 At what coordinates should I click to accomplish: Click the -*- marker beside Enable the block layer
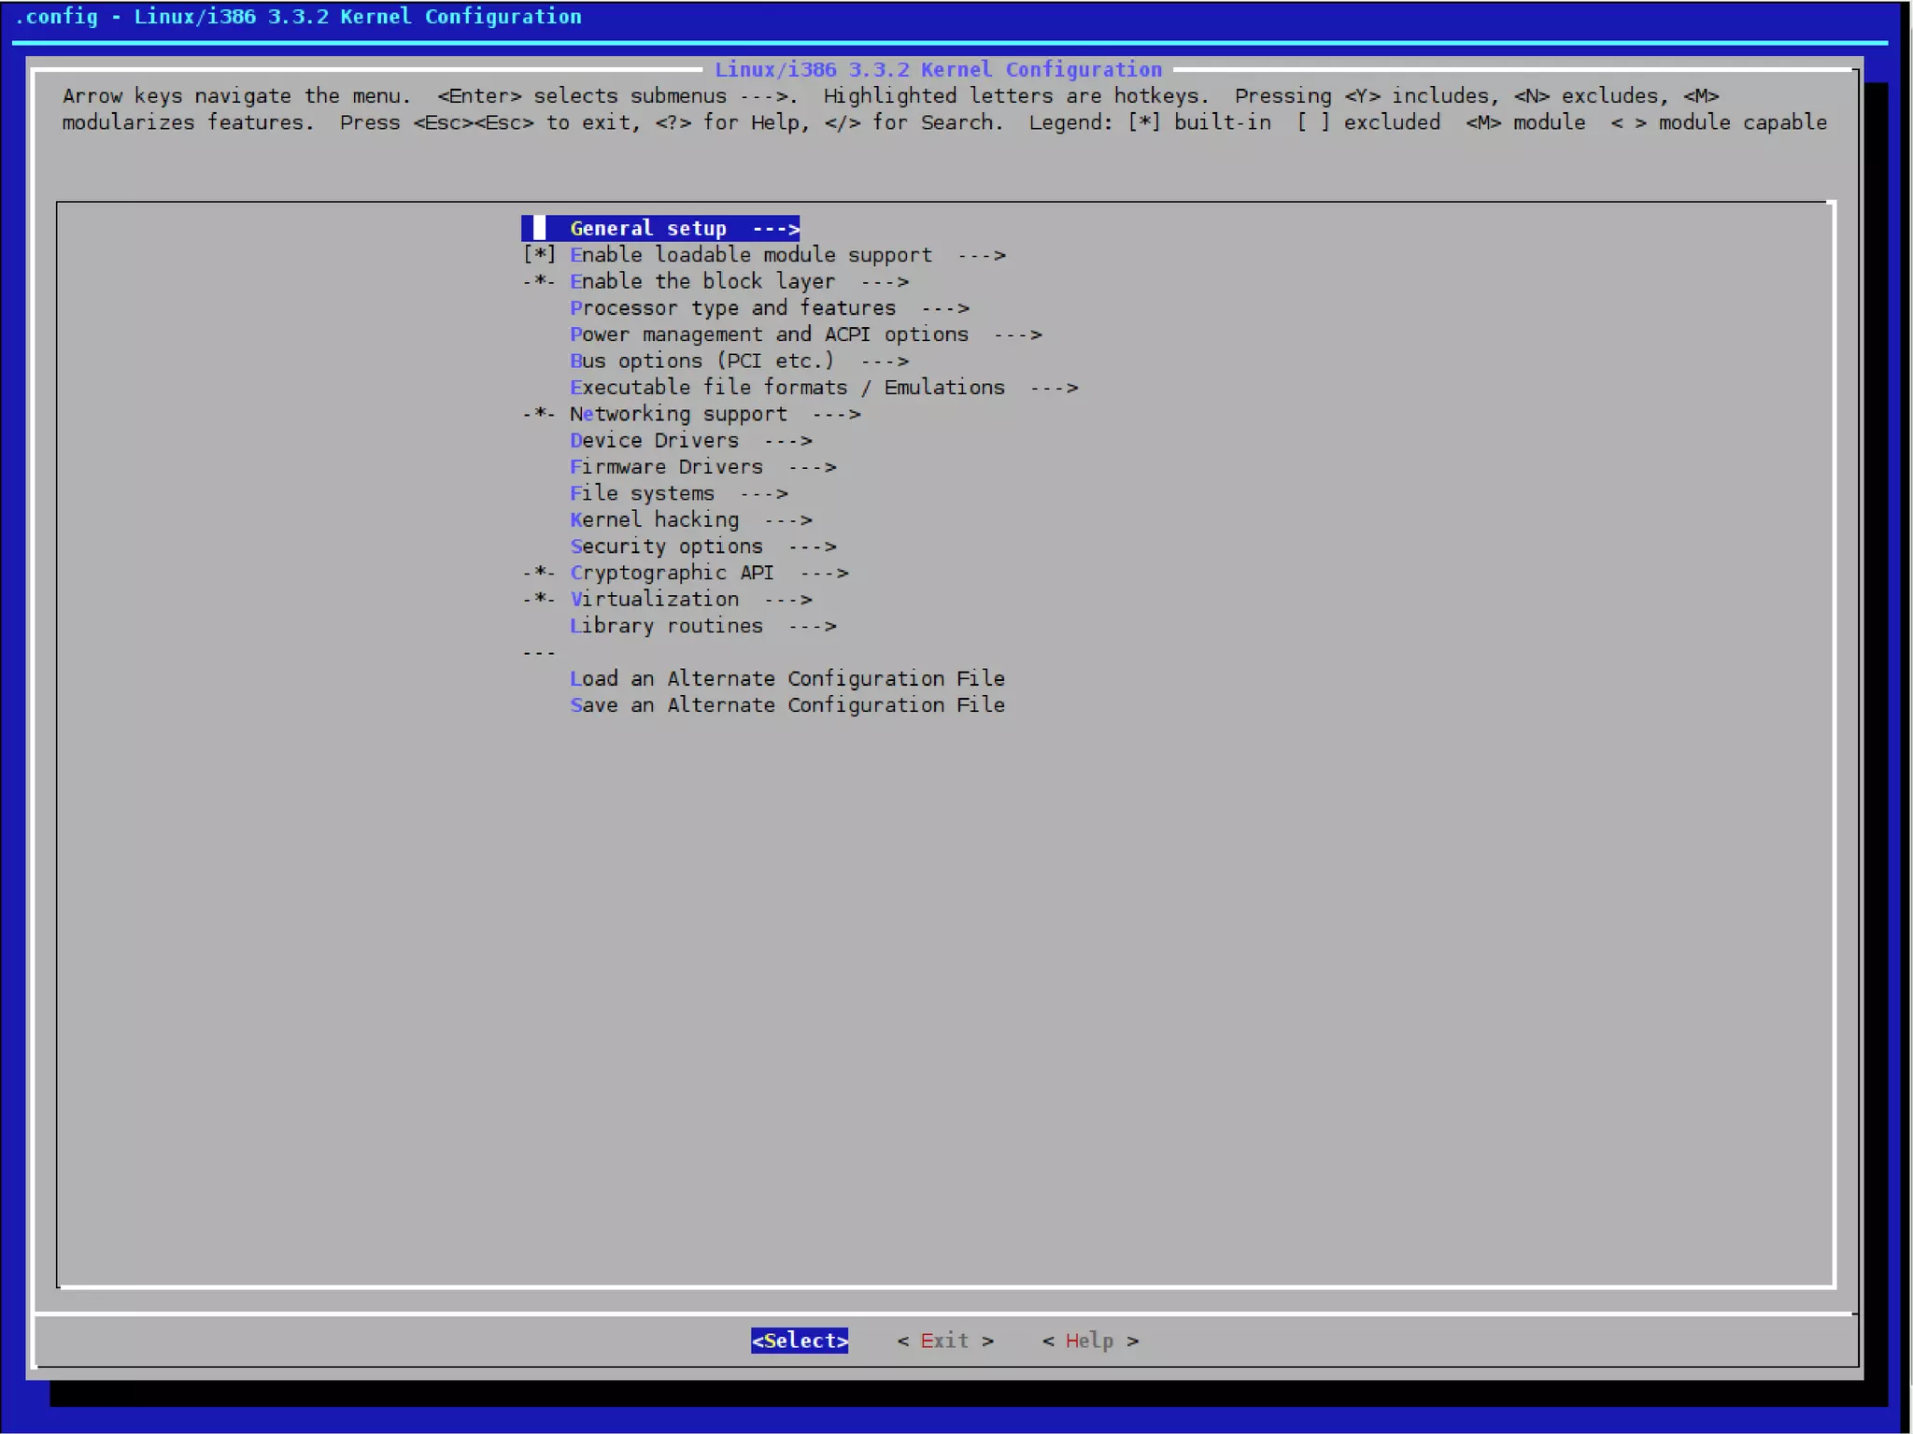click(539, 281)
